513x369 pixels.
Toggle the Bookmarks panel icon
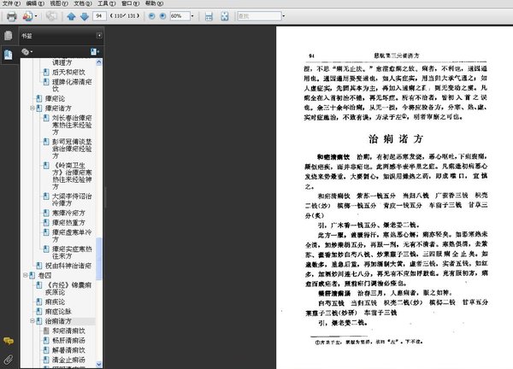[9, 55]
